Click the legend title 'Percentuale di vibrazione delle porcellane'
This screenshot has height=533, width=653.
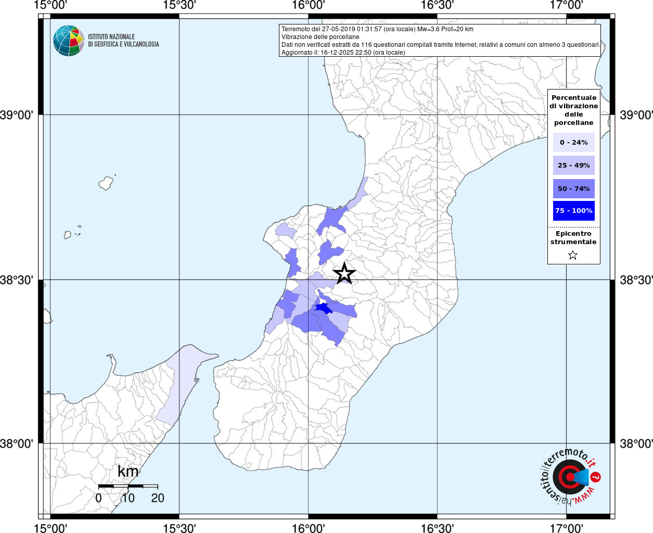tap(574, 110)
